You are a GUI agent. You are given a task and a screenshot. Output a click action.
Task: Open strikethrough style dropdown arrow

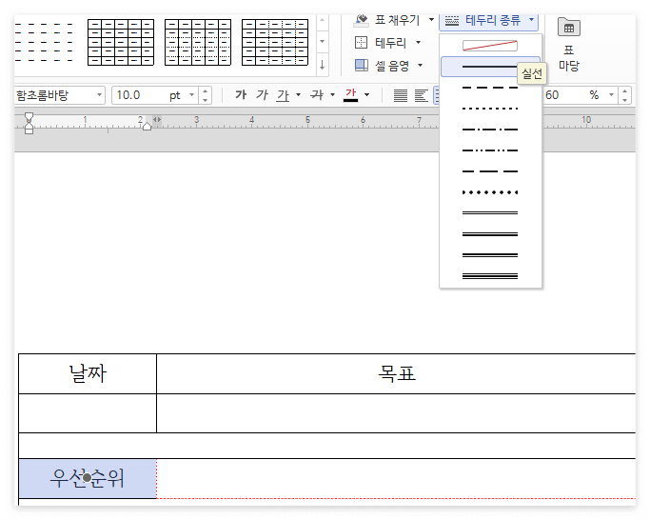(332, 95)
